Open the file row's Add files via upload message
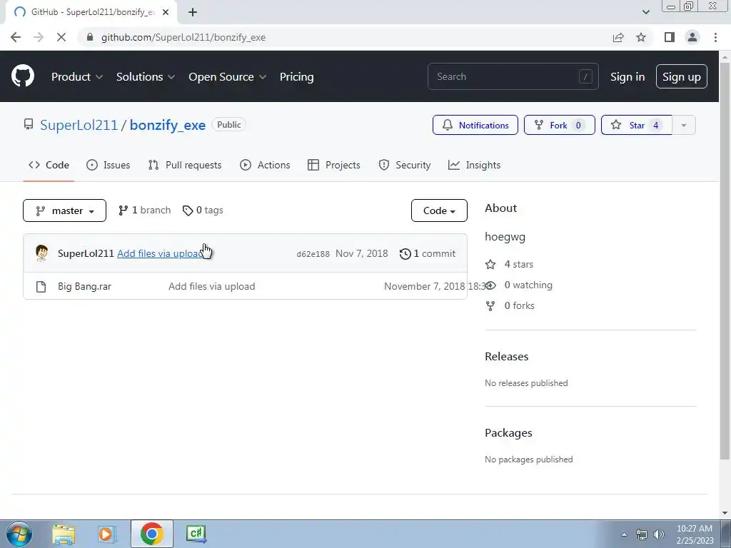Screen dimensions: 731x548 point(211,286)
